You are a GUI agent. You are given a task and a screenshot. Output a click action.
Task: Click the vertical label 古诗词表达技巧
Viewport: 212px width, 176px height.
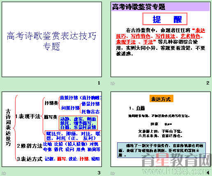click(8, 128)
